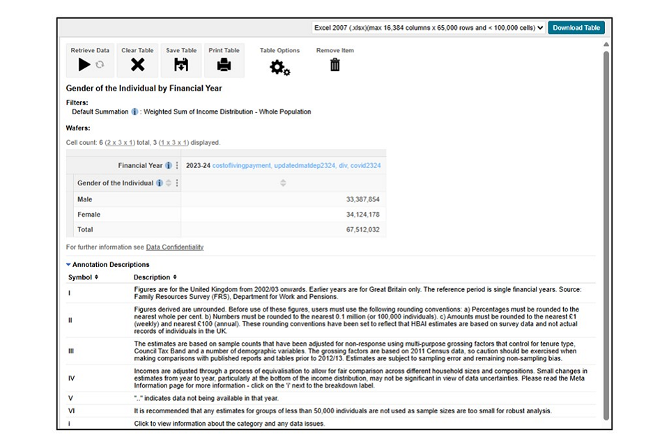Viewport: 669px width, 446px height.
Task: Click info icon beside Default Summation
Action: tap(134, 111)
